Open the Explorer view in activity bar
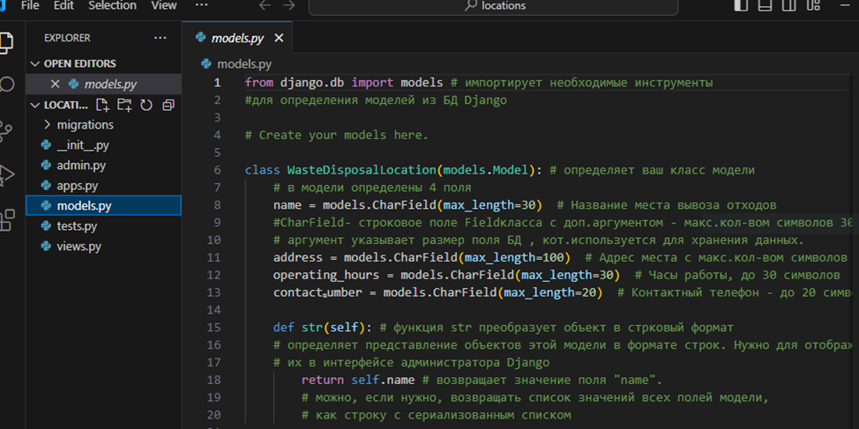The width and height of the screenshot is (859, 429). point(5,42)
